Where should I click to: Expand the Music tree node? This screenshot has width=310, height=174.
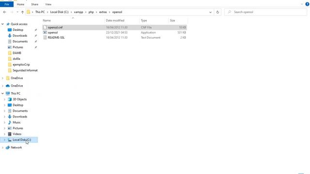4,122
